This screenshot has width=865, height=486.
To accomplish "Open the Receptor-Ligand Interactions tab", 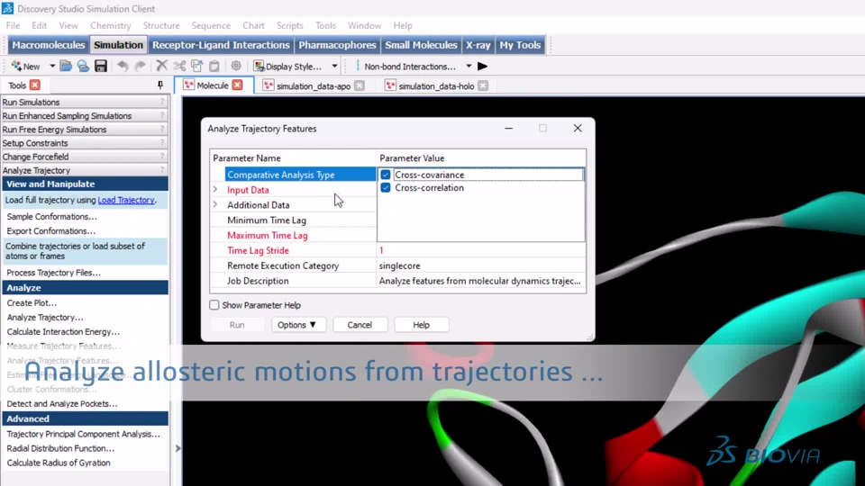I will pos(221,45).
